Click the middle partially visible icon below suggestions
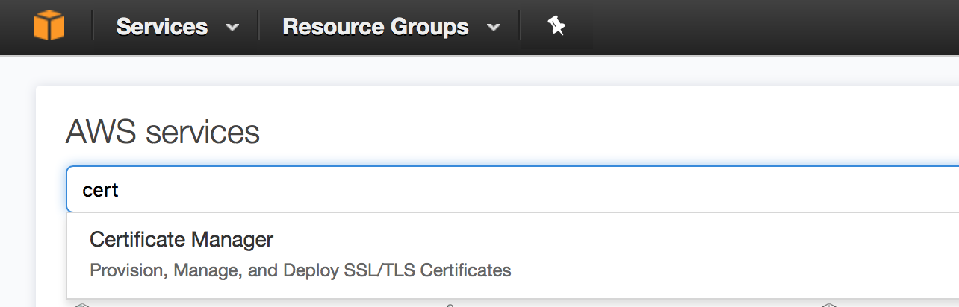The width and height of the screenshot is (959, 307). point(450,304)
